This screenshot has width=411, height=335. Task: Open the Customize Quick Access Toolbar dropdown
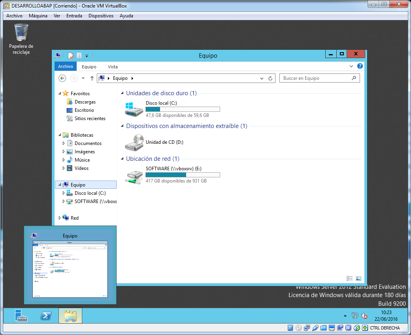click(x=87, y=56)
